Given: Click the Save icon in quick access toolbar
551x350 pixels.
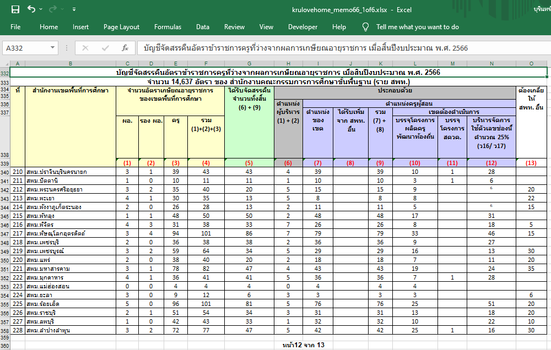Looking at the screenshot, I should [x=15, y=9].
